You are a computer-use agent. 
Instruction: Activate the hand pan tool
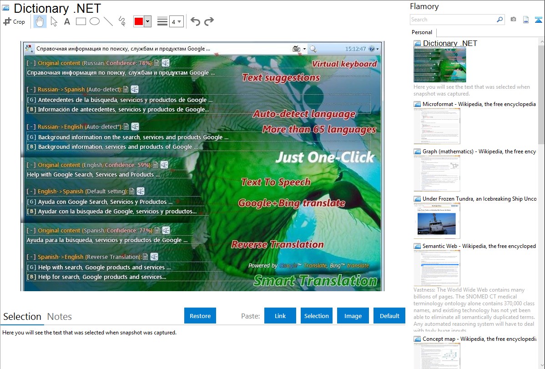point(40,21)
